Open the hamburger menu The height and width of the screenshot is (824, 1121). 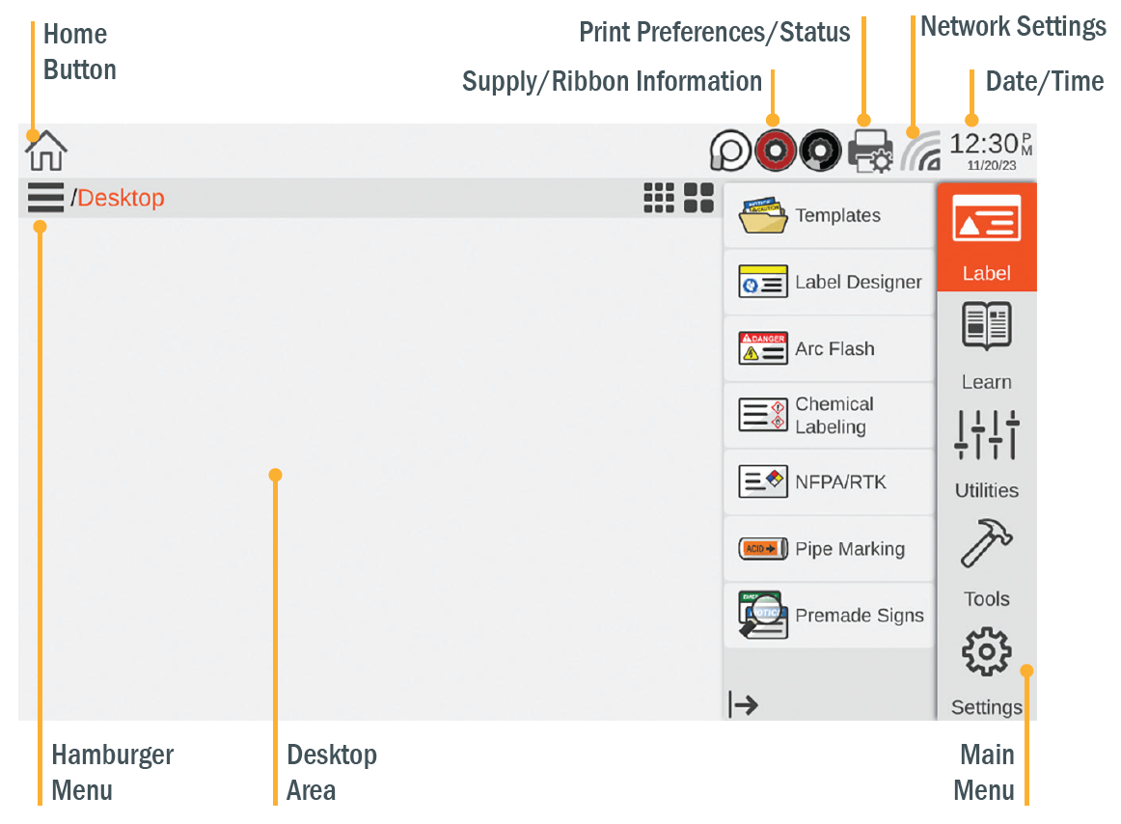pos(45,198)
